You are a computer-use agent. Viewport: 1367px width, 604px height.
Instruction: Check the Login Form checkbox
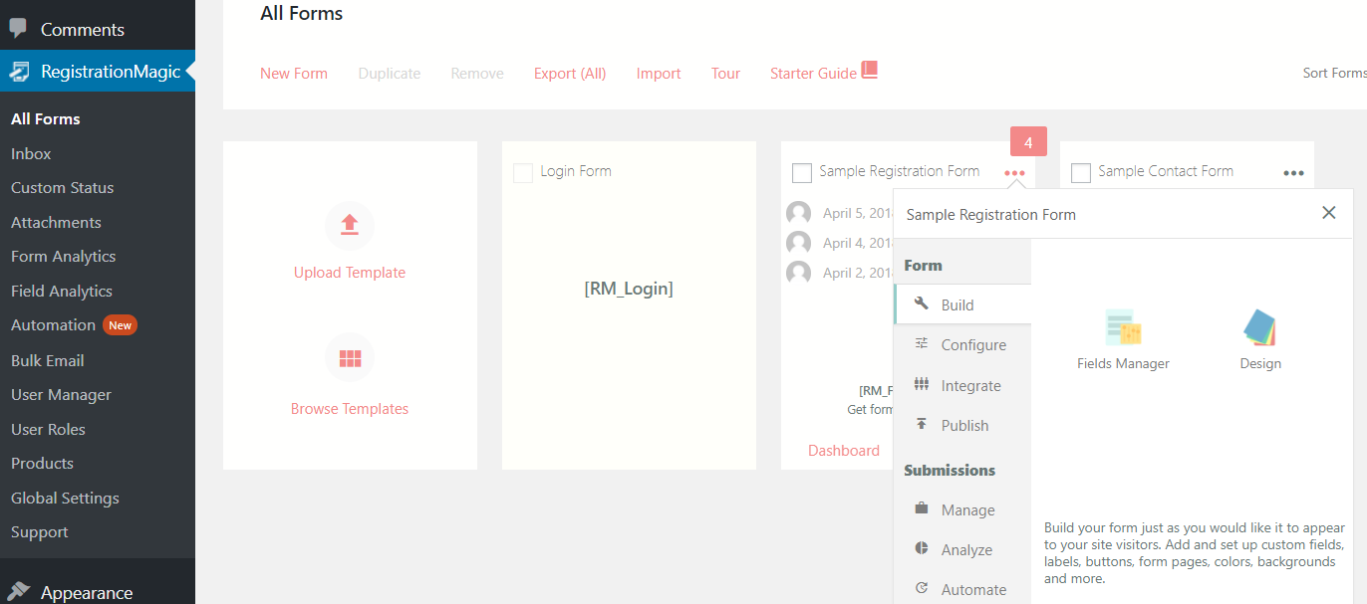[x=522, y=173]
